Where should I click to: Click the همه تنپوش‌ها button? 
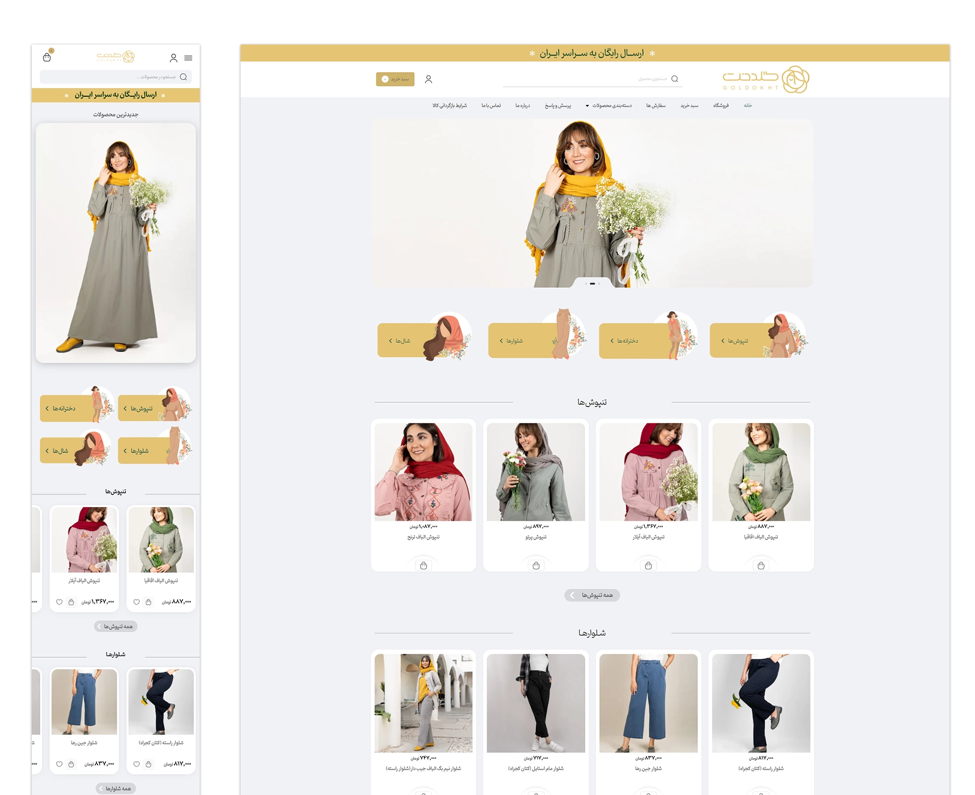tap(592, 595)
